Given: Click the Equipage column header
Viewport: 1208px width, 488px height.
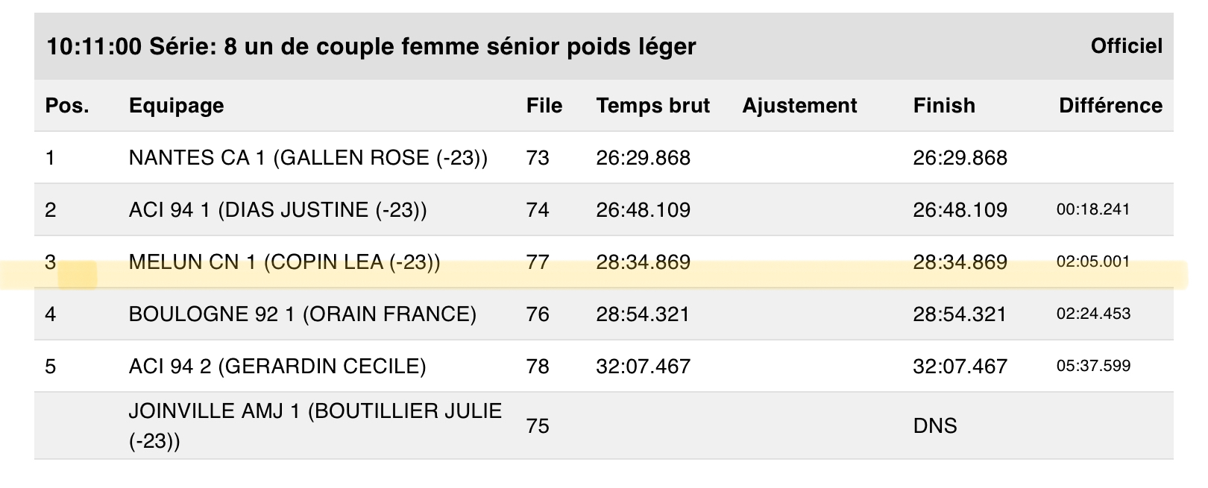Looking at the screenshot, I should tap(176, 106).
